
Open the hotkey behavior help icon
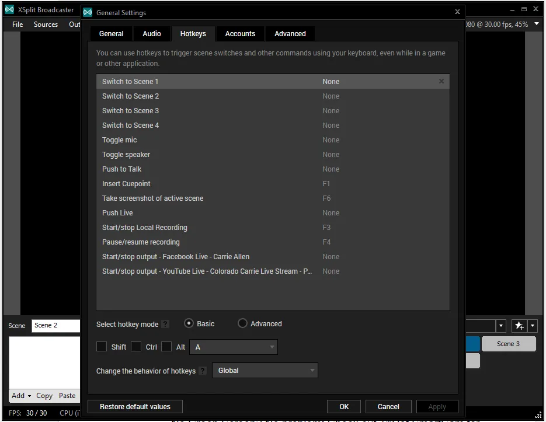pos(202,371)
